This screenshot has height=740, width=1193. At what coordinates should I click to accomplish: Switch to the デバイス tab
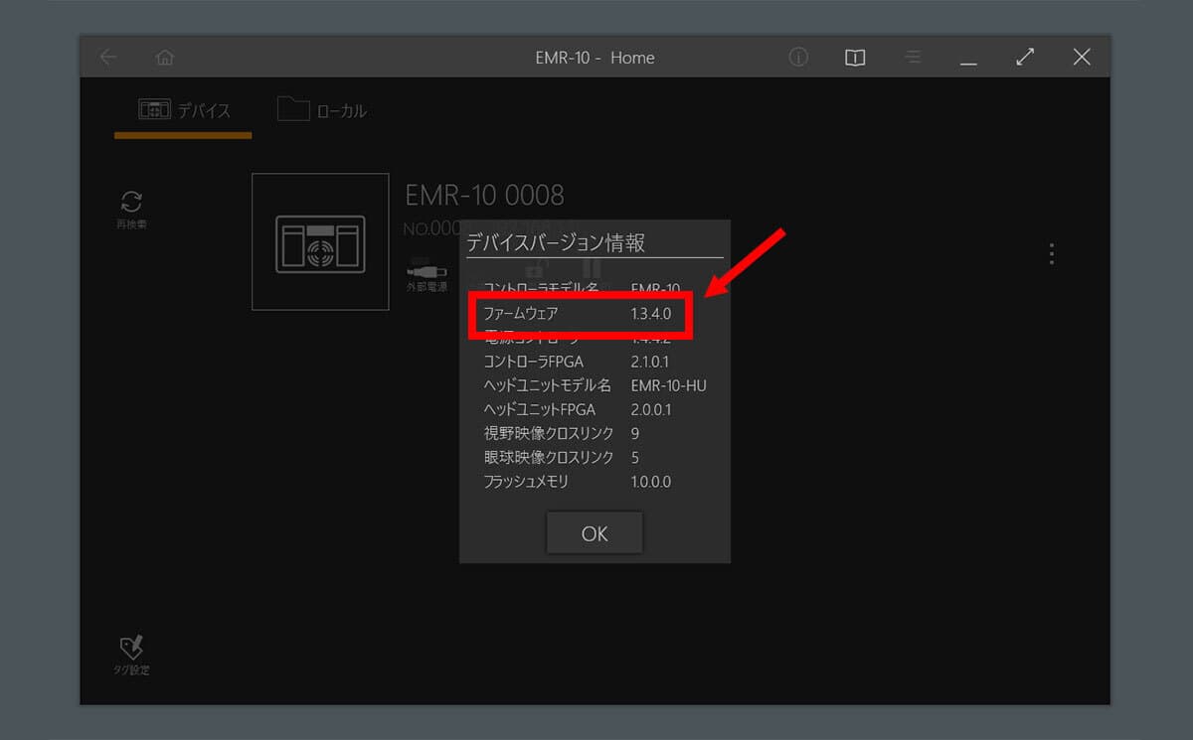(x=184, y=110)
